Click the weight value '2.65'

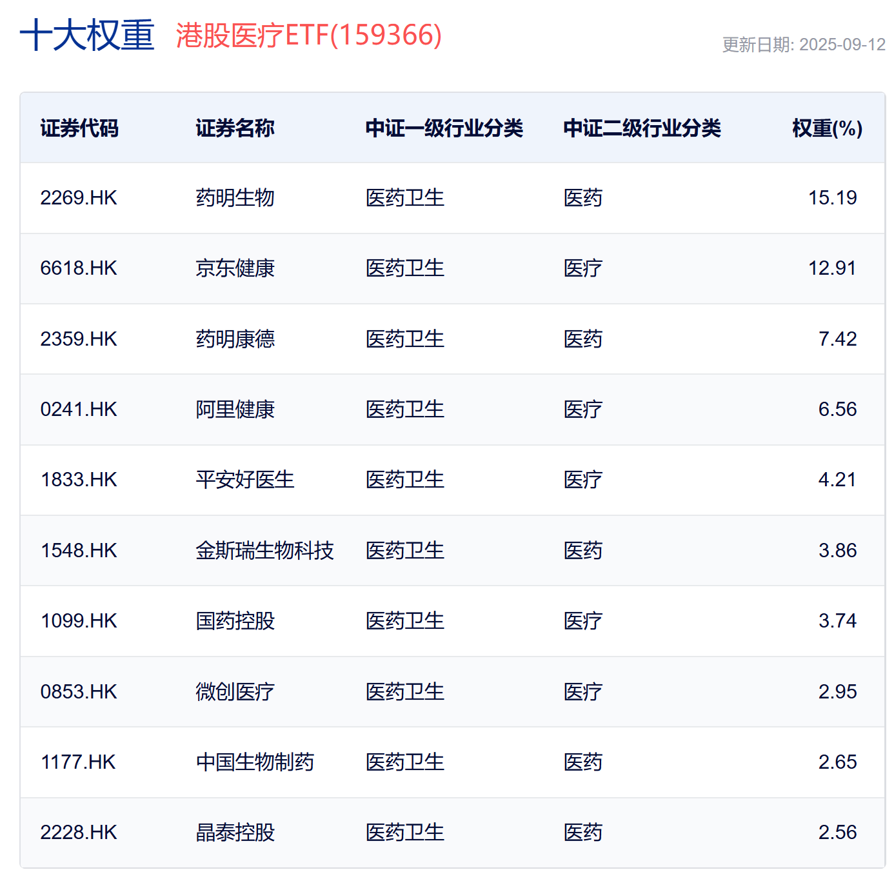click(x=838, y=762)
